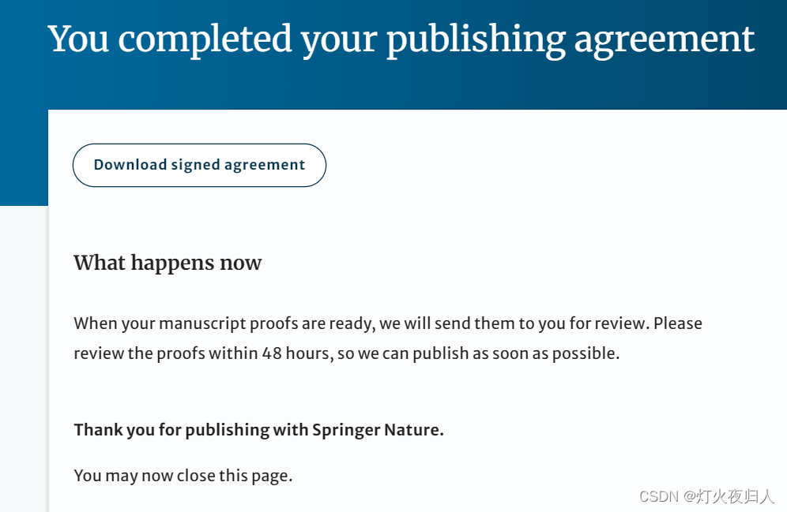This screenshot has height=512, width=787.
Task: Click the blue strip on the left edge
Action: click(x=22, y=142)
